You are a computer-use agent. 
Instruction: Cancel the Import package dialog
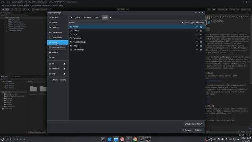[187, 130]
